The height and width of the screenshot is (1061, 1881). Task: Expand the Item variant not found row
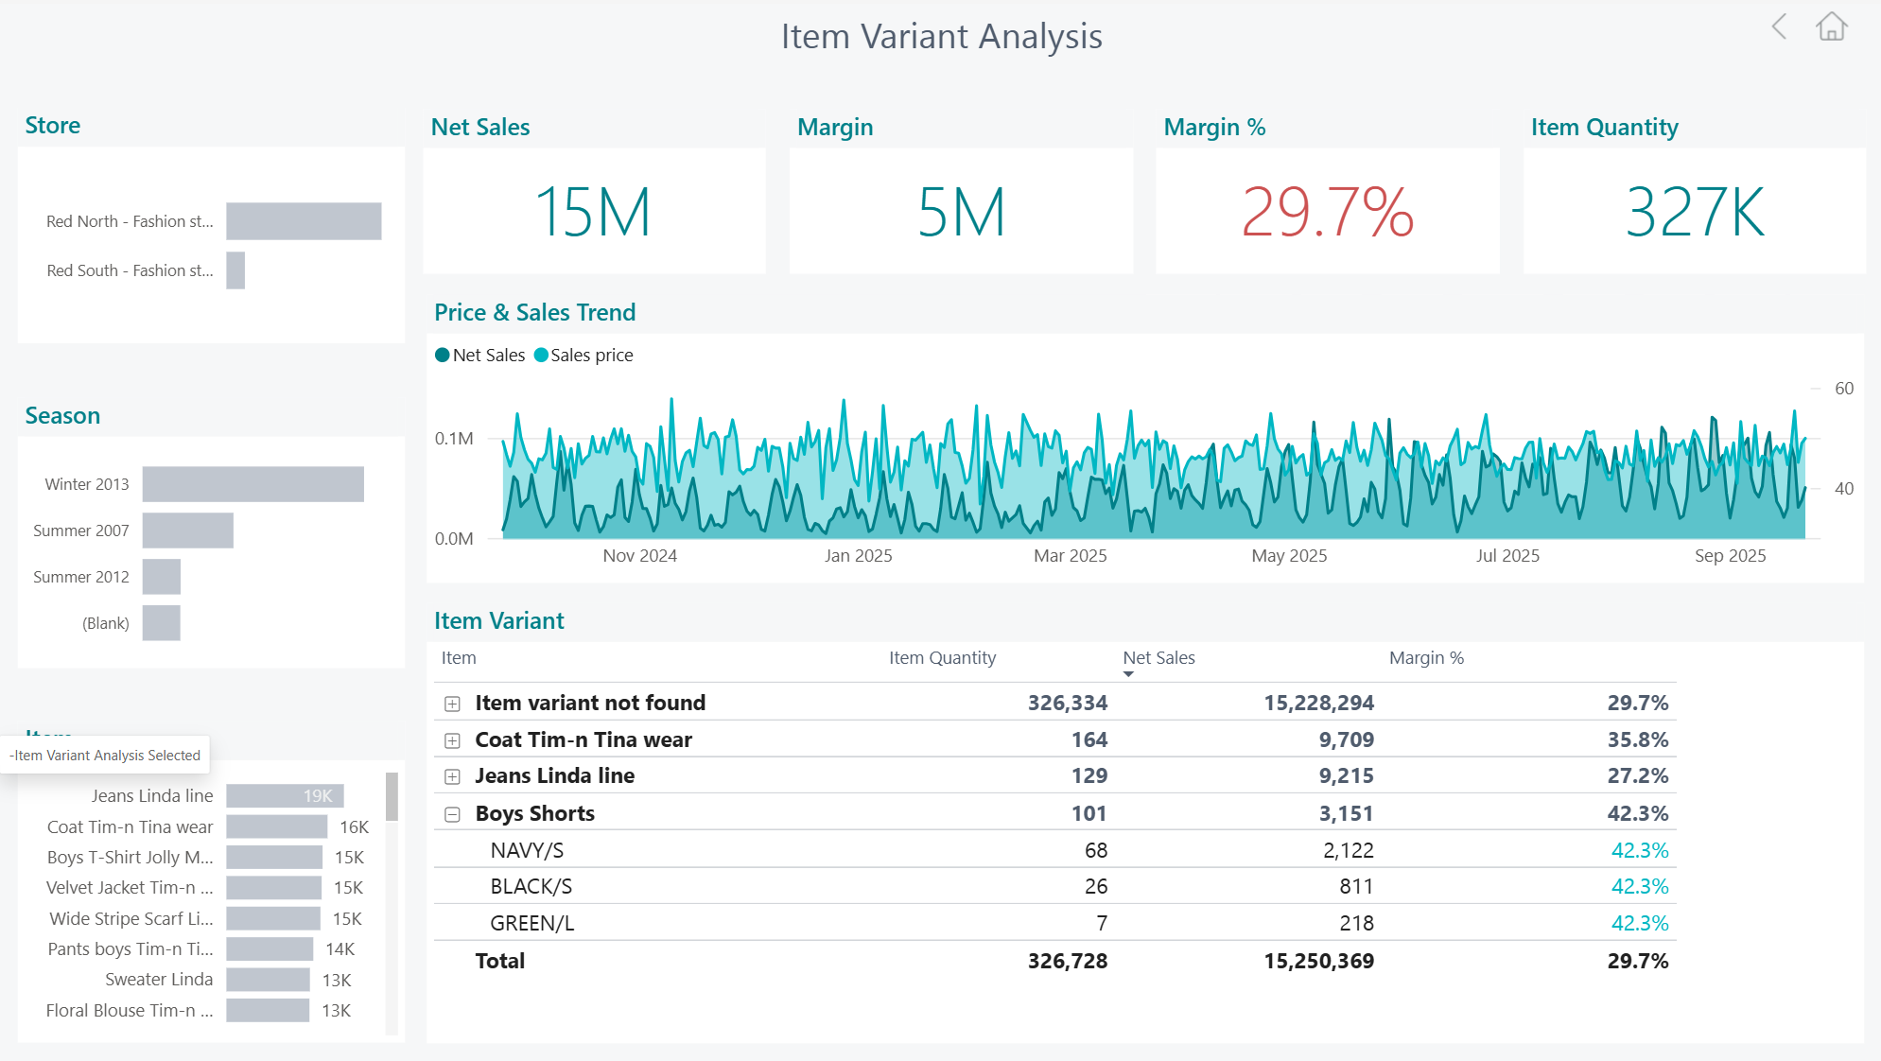click(x=453, y=704)
